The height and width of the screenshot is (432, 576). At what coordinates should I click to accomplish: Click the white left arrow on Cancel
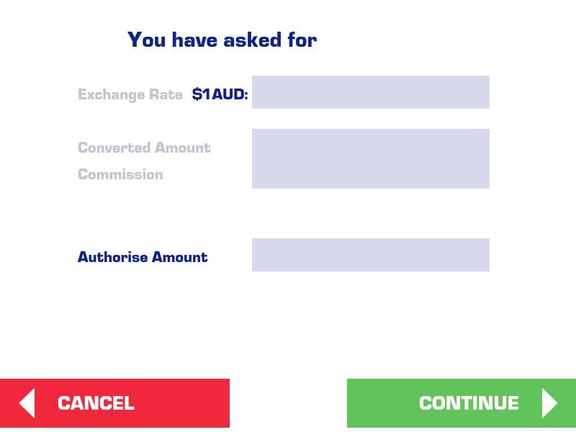tap(27, 403)
